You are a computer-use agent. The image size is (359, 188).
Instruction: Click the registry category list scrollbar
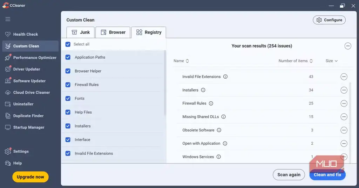(165, 83)
